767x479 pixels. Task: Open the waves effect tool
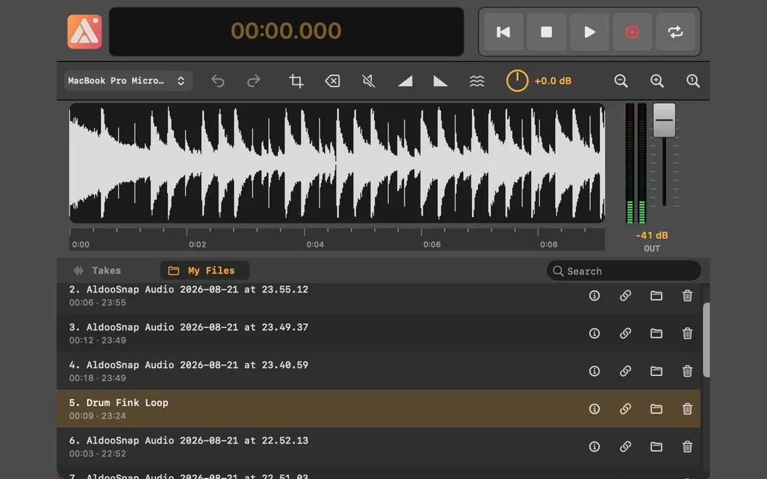tap(477, 81)
